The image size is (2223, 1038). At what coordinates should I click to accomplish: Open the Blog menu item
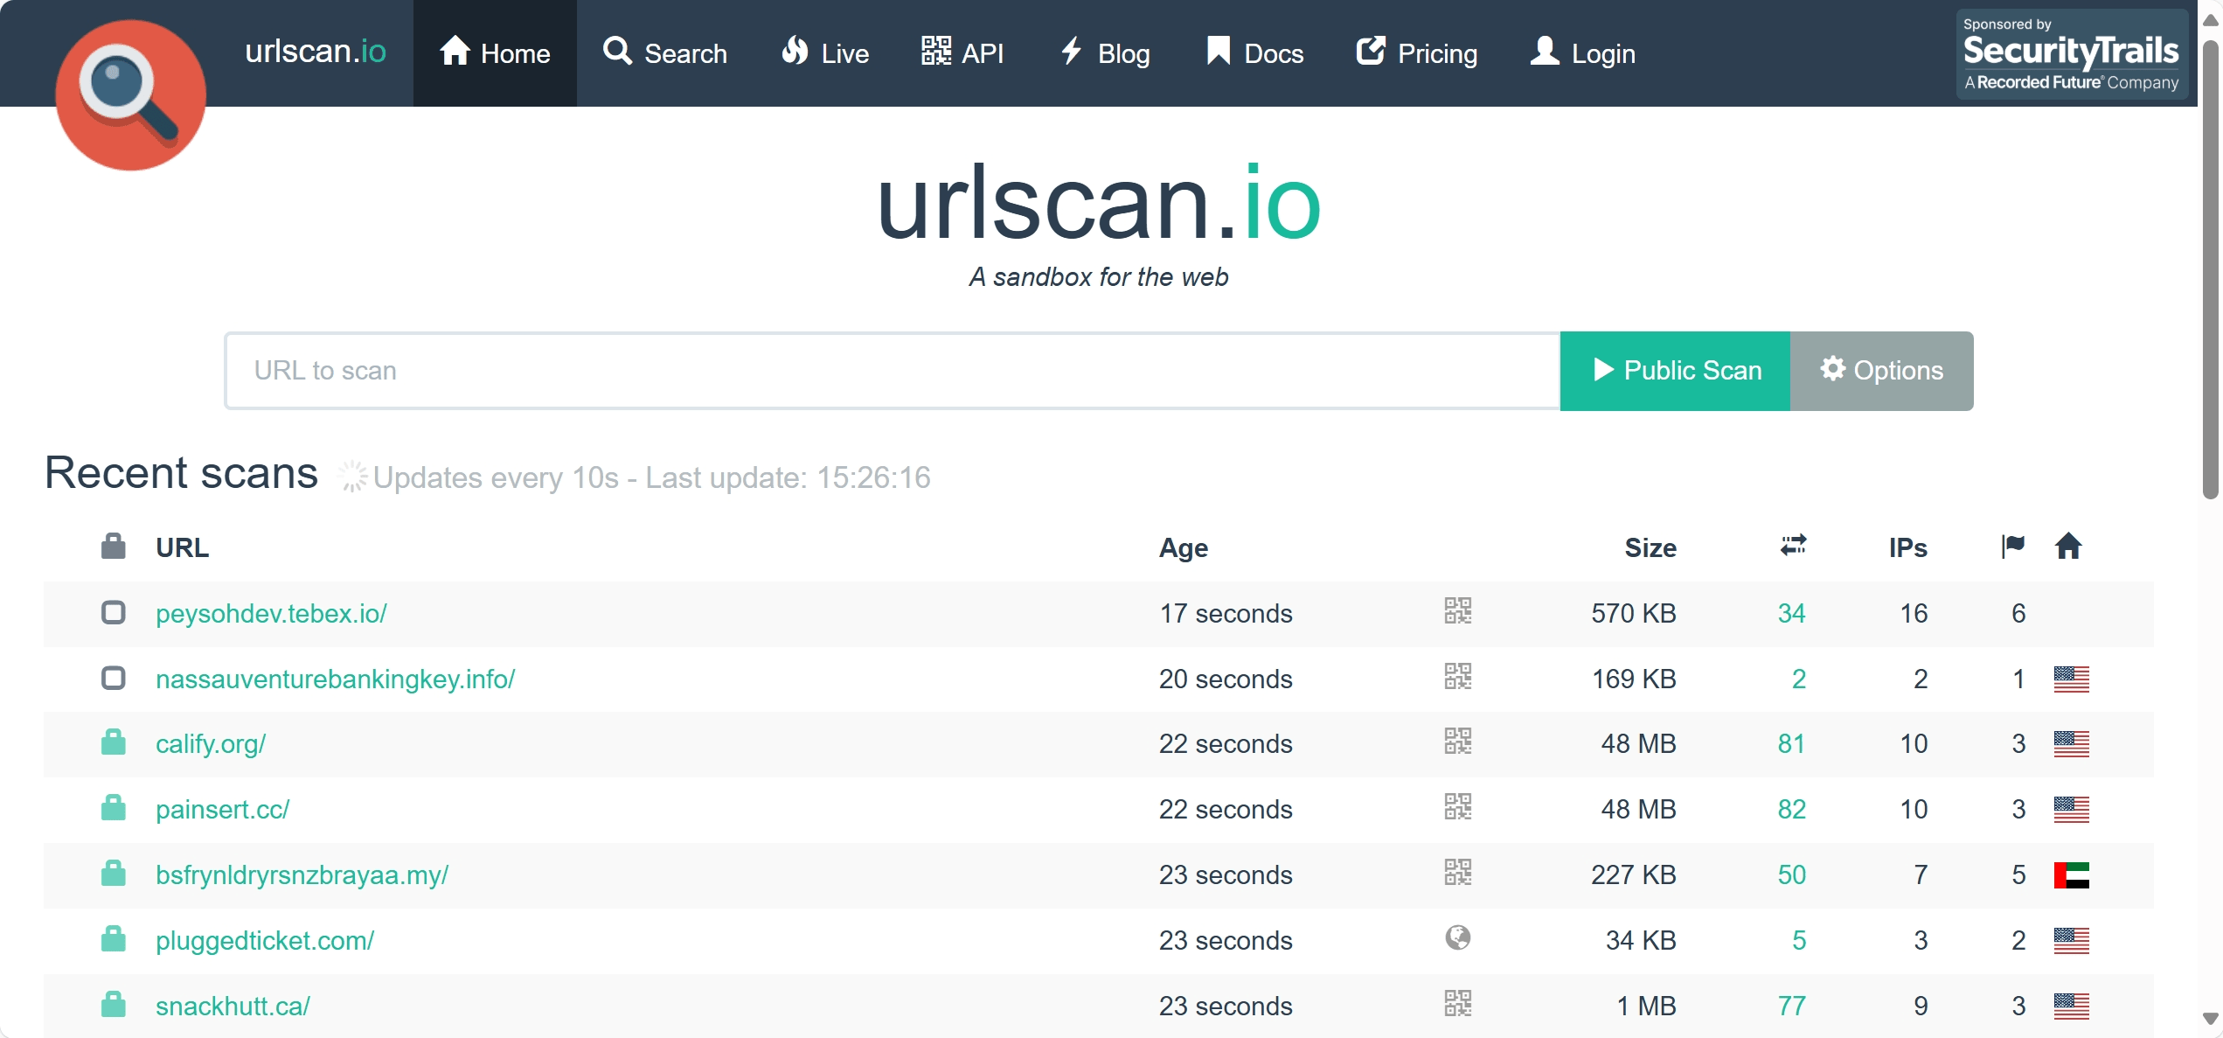[1104, 53]
